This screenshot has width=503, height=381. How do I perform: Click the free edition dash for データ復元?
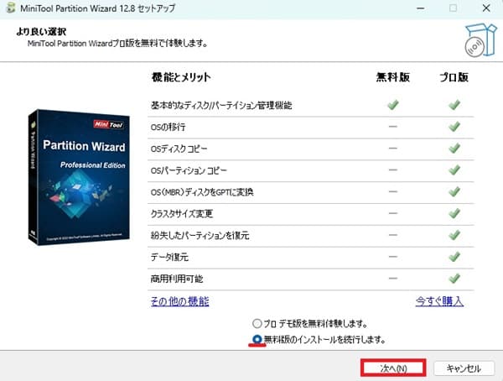[x=393, y=257]
